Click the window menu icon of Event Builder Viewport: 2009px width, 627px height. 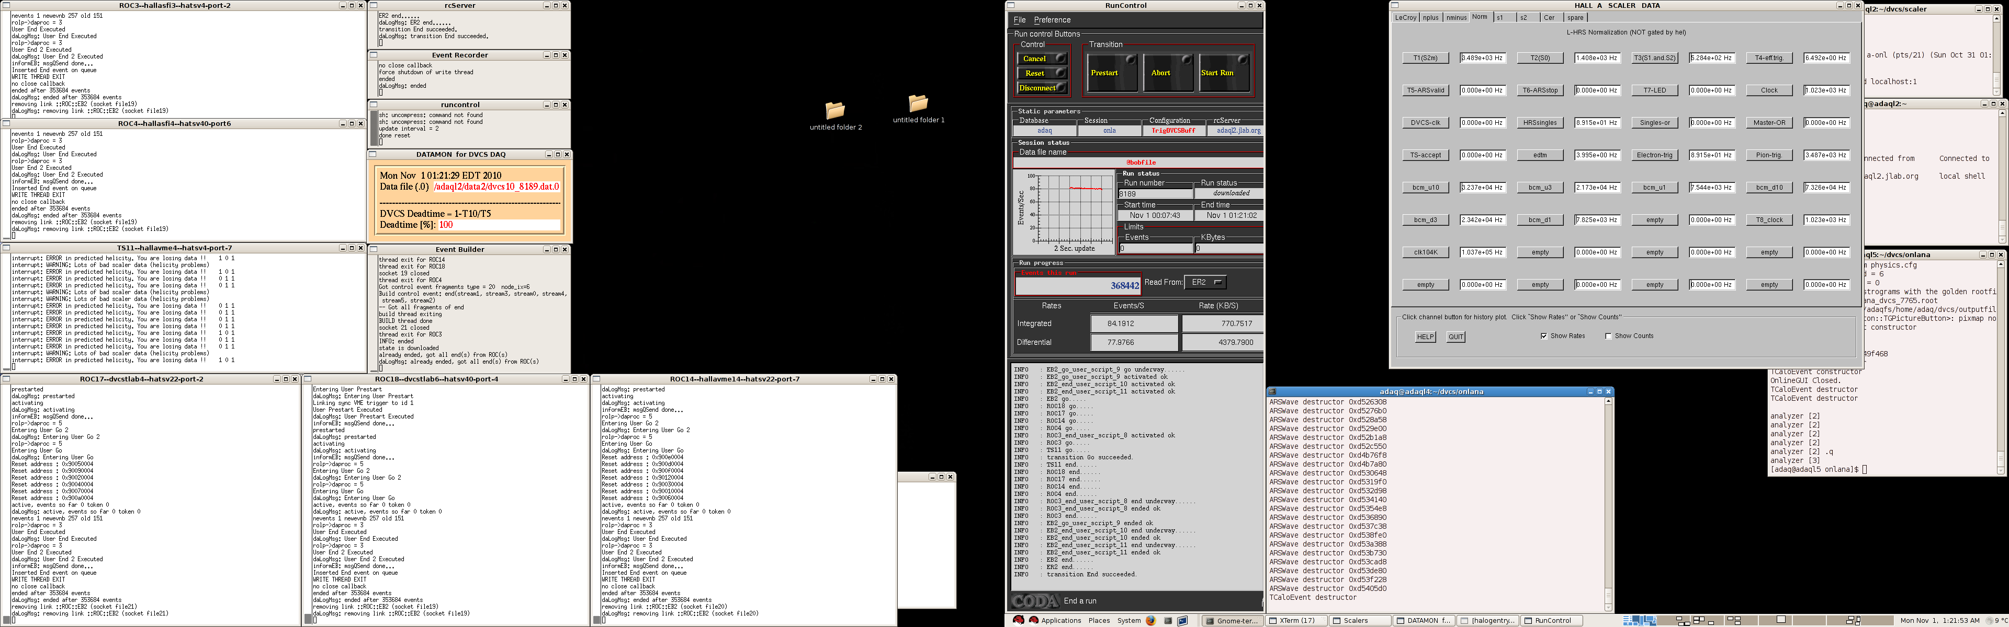coord(374,250)
